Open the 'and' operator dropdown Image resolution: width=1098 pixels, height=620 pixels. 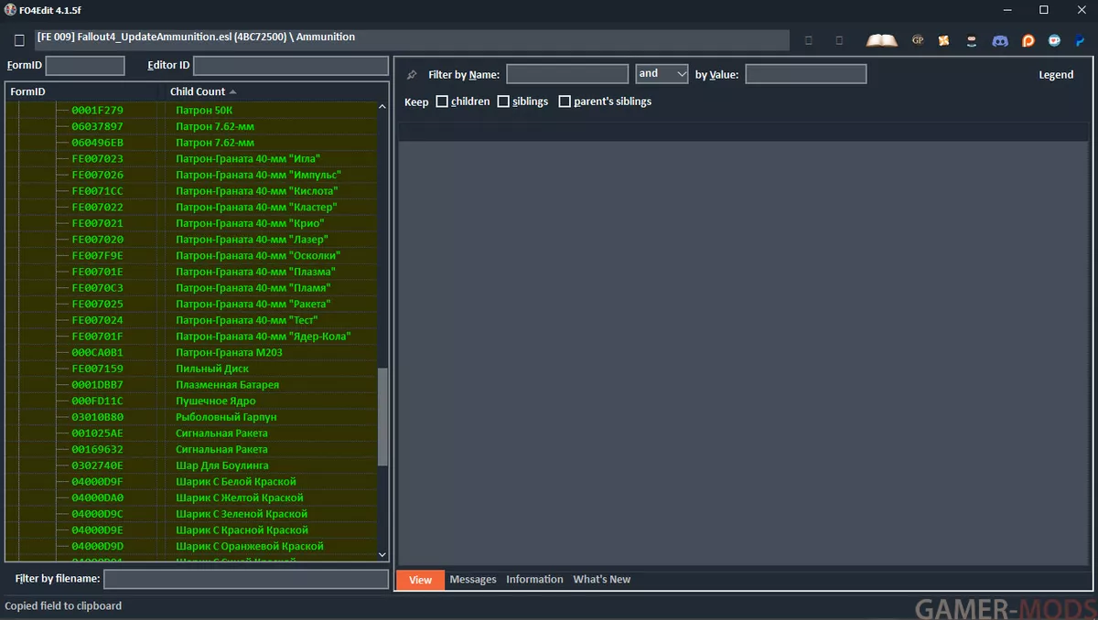pos(662,74)
